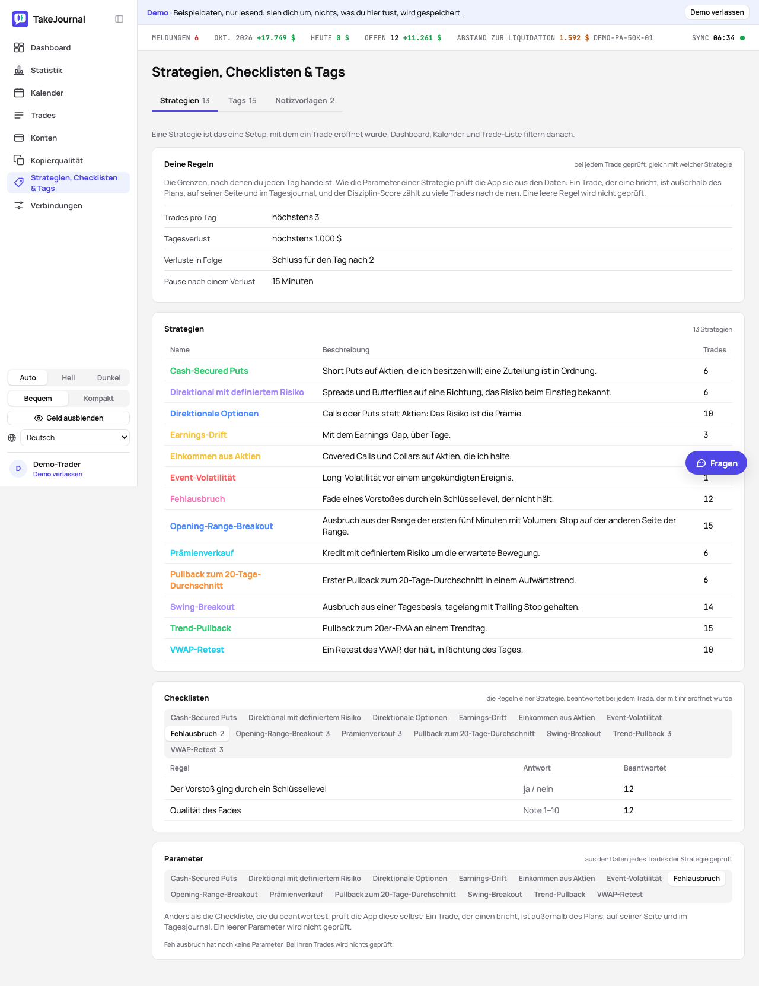Click the Kalender calendar icon
This screenshot has height=986, width=759.
[x=19, y=93]
